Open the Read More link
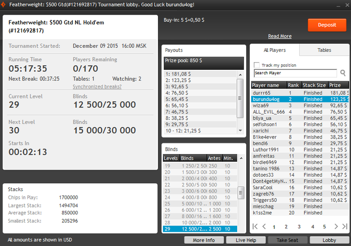 [x=280, y=36]
